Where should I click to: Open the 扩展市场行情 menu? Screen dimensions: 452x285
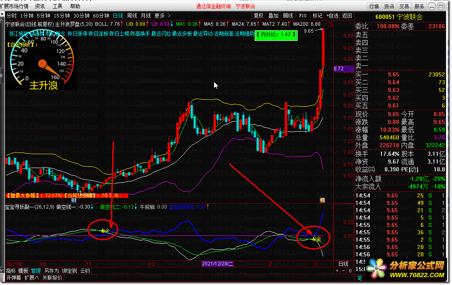tap(14, 6)
